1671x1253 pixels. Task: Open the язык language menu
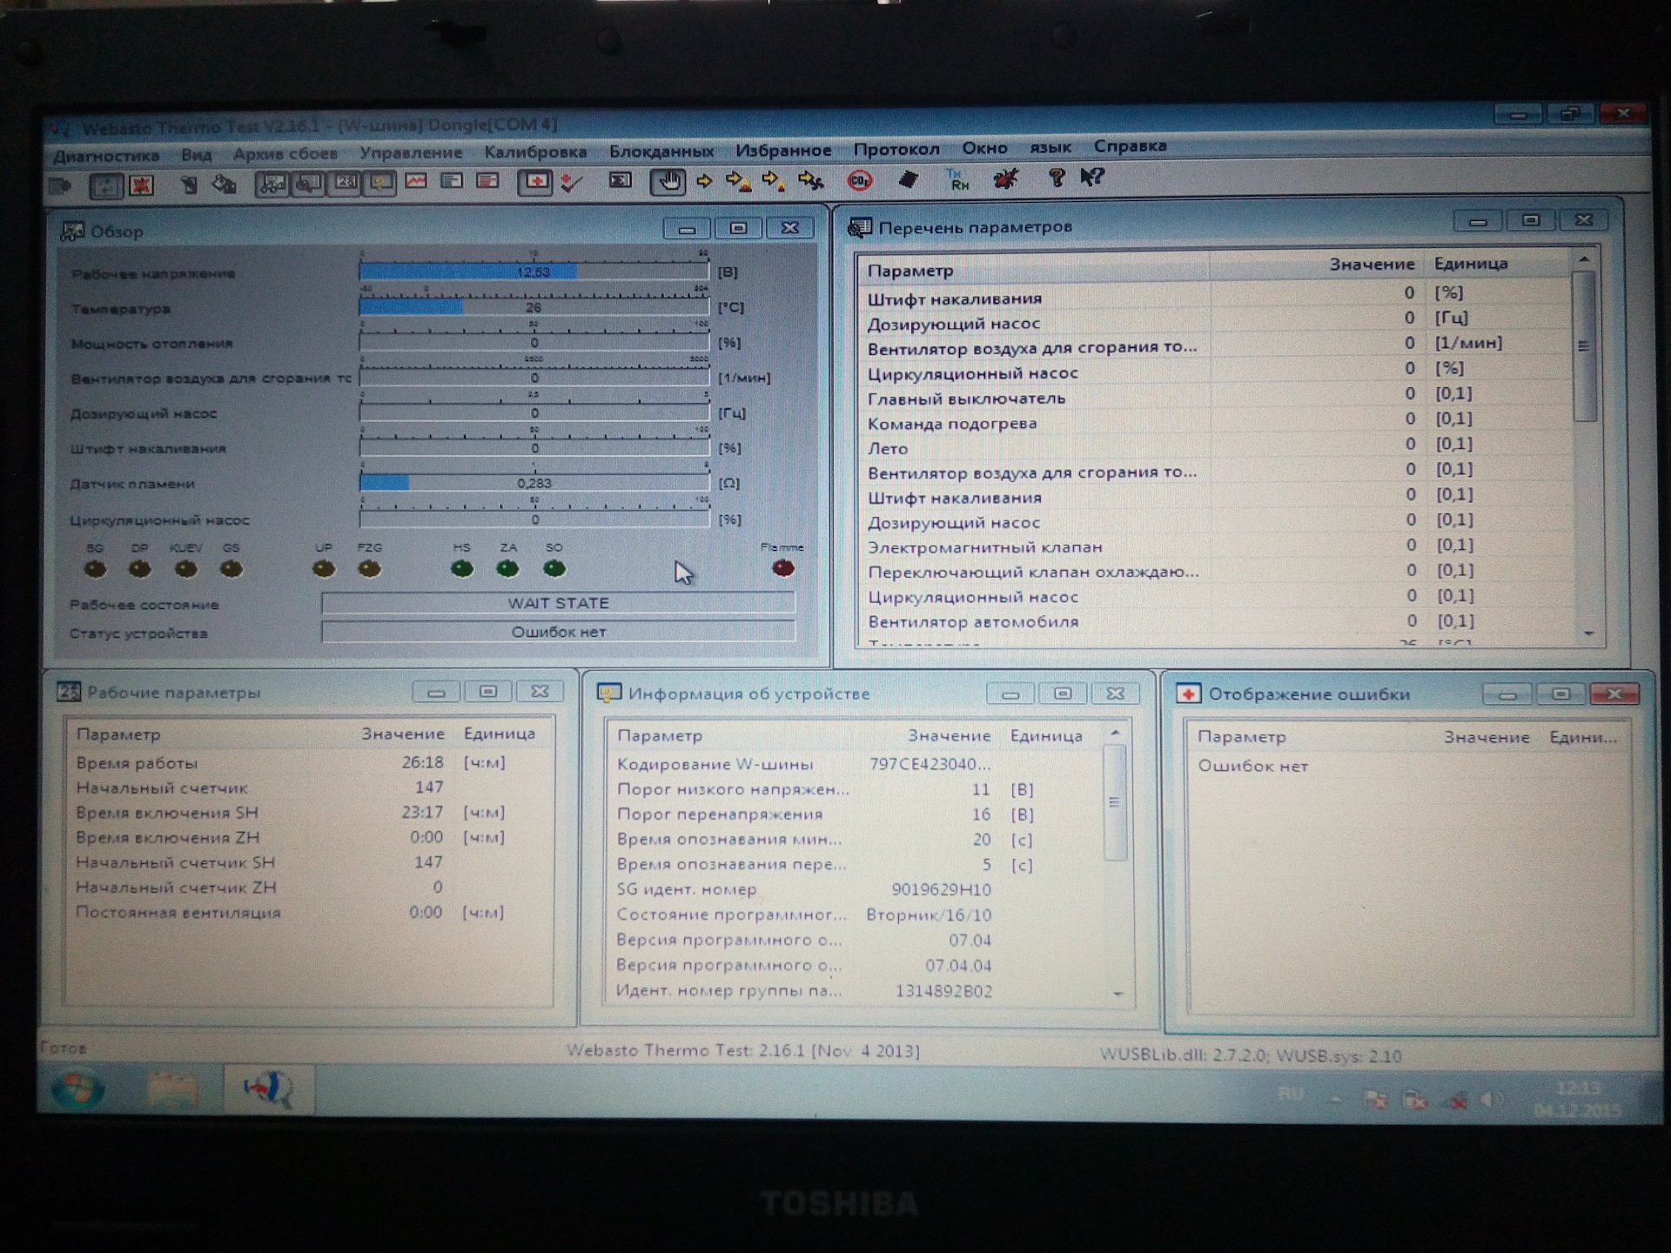[1050, 147]
